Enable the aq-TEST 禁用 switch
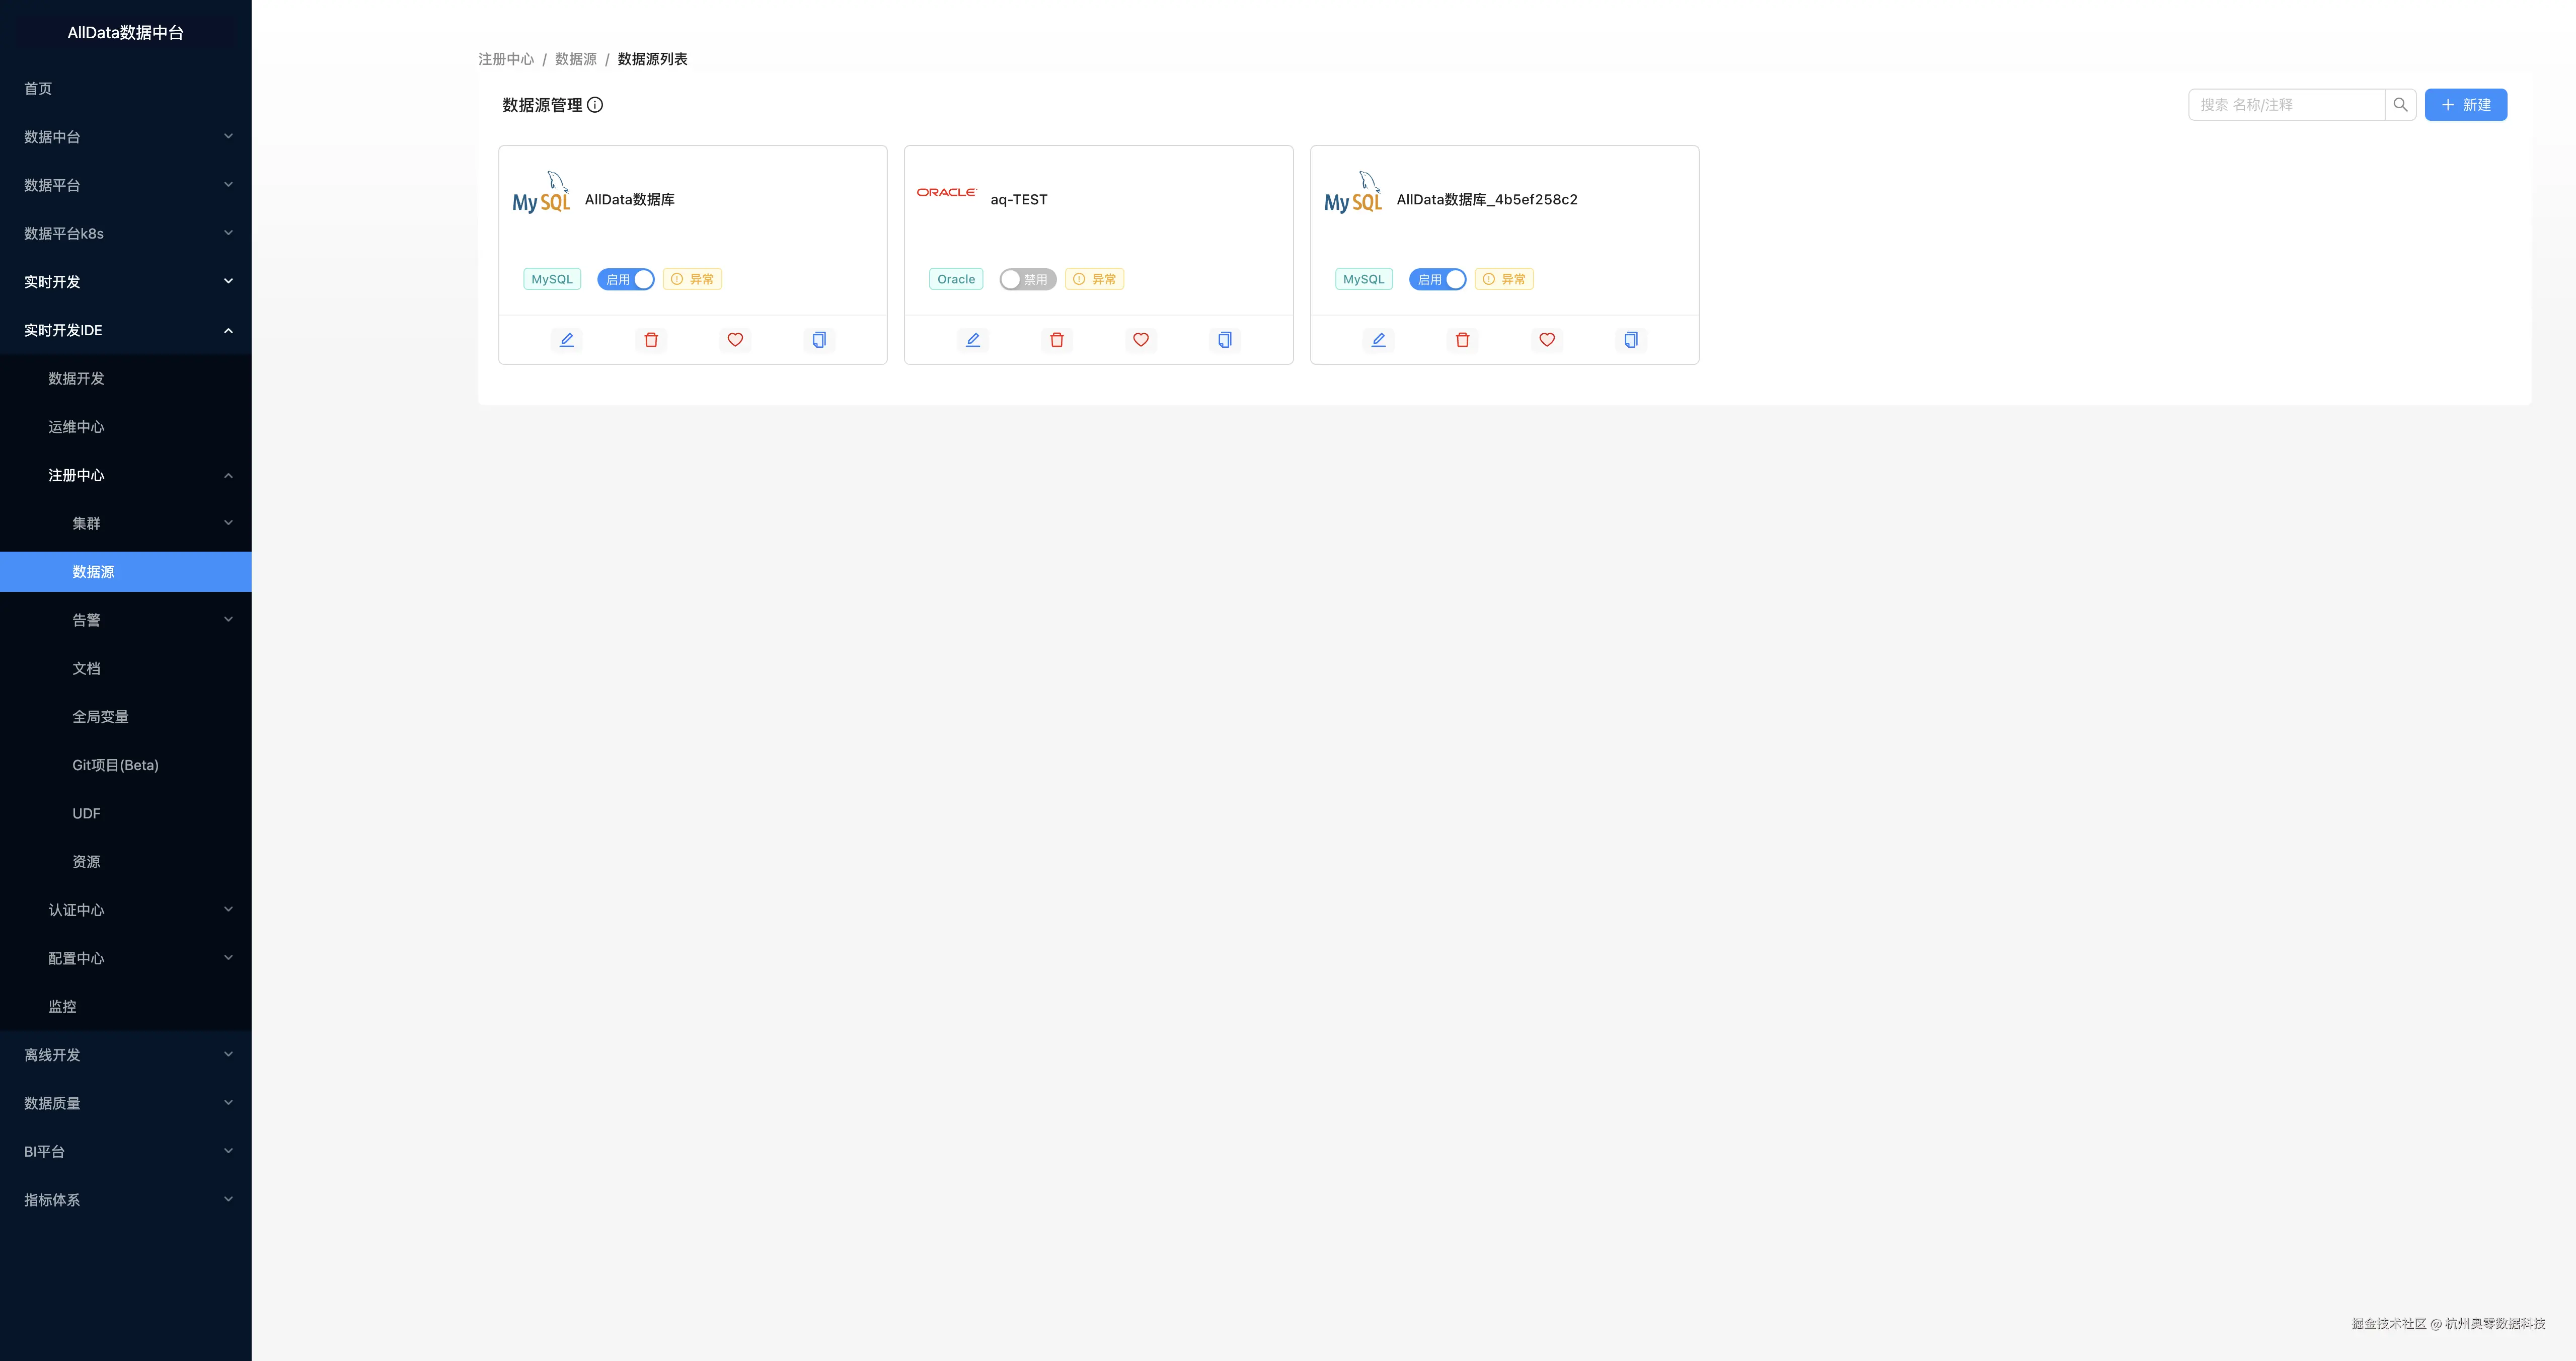 [x=1027, y=280]
